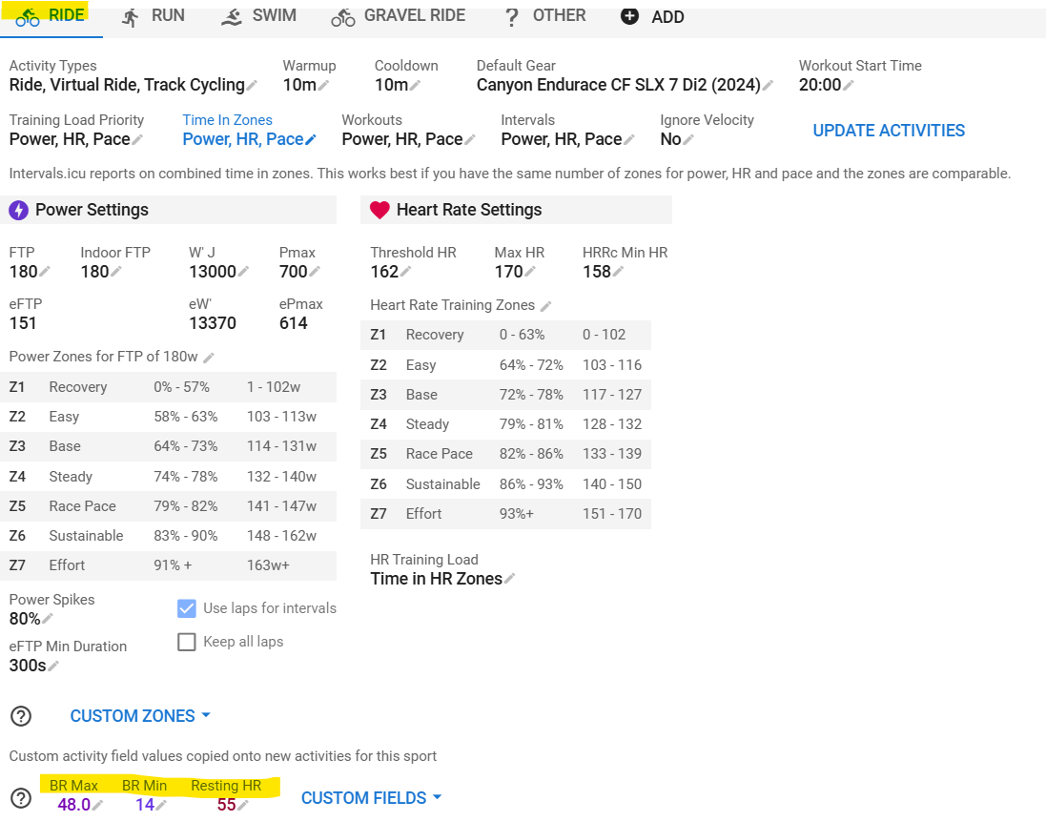
Task: Edit the BR Max value 48.0
Action: pyautogui.click(x=97, y=806)
